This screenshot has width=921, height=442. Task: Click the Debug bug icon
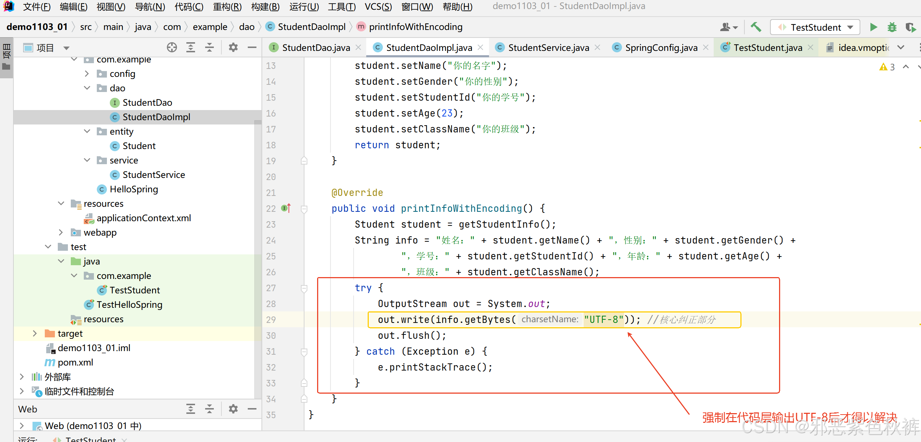coord(892,27)
